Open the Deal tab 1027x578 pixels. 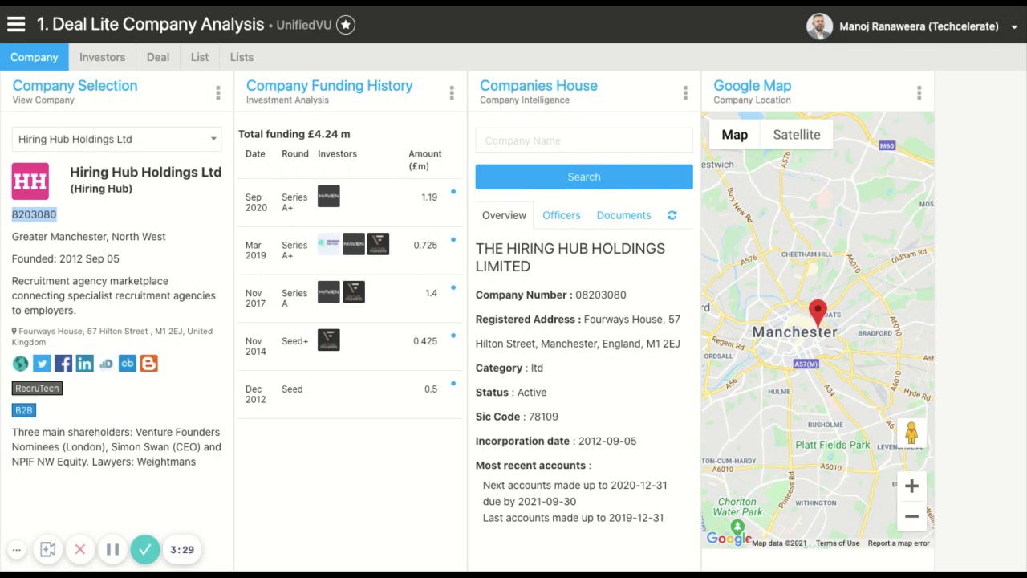pos(158,57)
